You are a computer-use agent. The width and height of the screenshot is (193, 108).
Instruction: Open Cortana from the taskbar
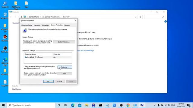pos(59,105)
